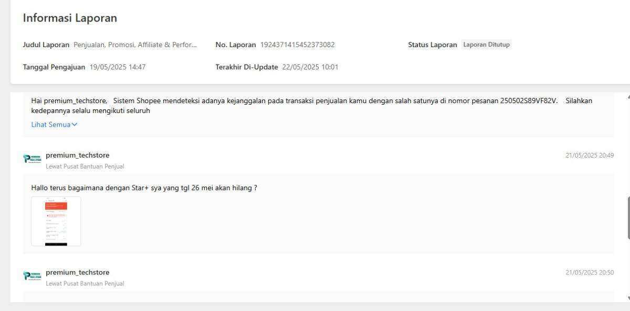Screen dimensions: 630x311
Task: Click premium_techstore name at 21/05/2025 20:49
Action: [78, 155]
